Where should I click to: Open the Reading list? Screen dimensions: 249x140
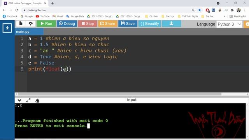[x=238, y=16]
